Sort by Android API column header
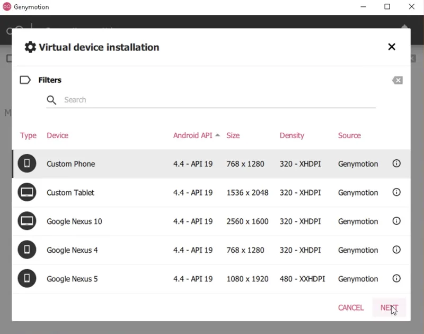The height and width of the screenshot is (334, 424). click(193, 135)
